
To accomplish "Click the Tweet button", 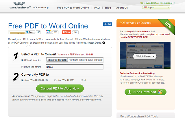I will click(x=30, y=32).
